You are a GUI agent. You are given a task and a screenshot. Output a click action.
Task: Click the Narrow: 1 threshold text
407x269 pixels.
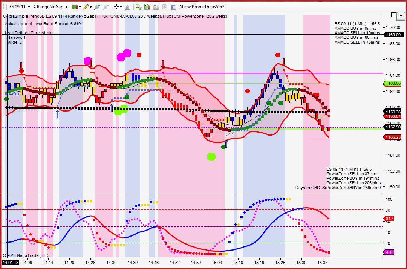coord(16,37)
